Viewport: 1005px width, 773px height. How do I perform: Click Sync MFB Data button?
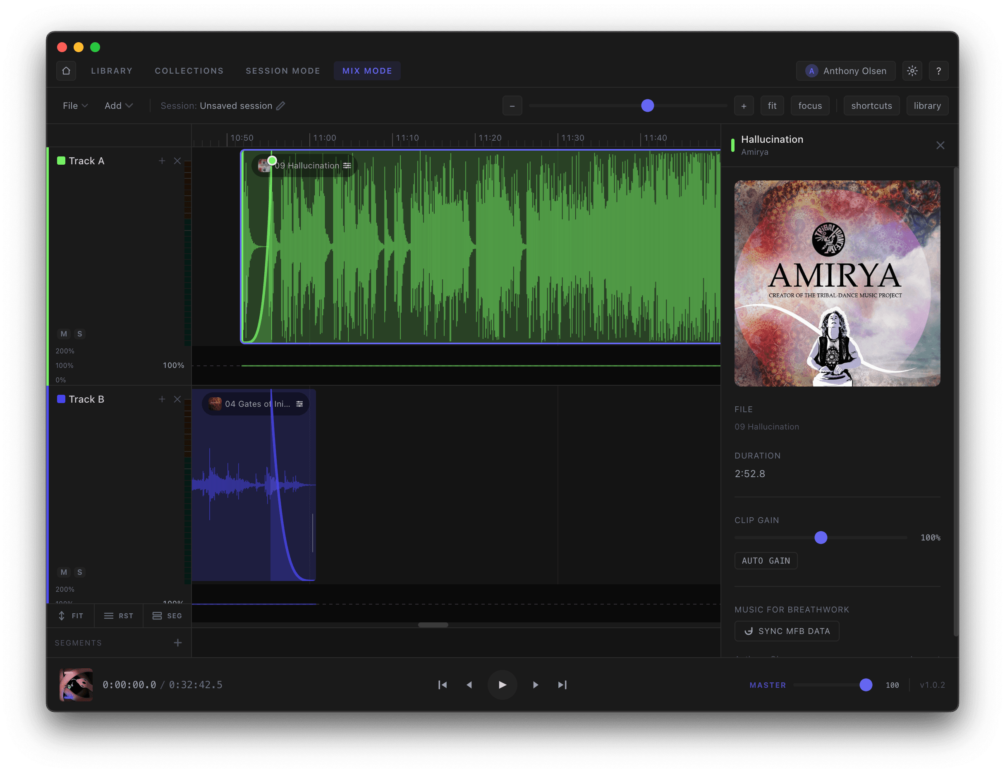pyautogui.click(x=787, y=631)
